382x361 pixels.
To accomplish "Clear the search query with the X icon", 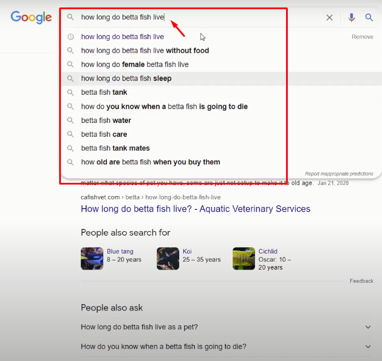I will tap(329, 18).
